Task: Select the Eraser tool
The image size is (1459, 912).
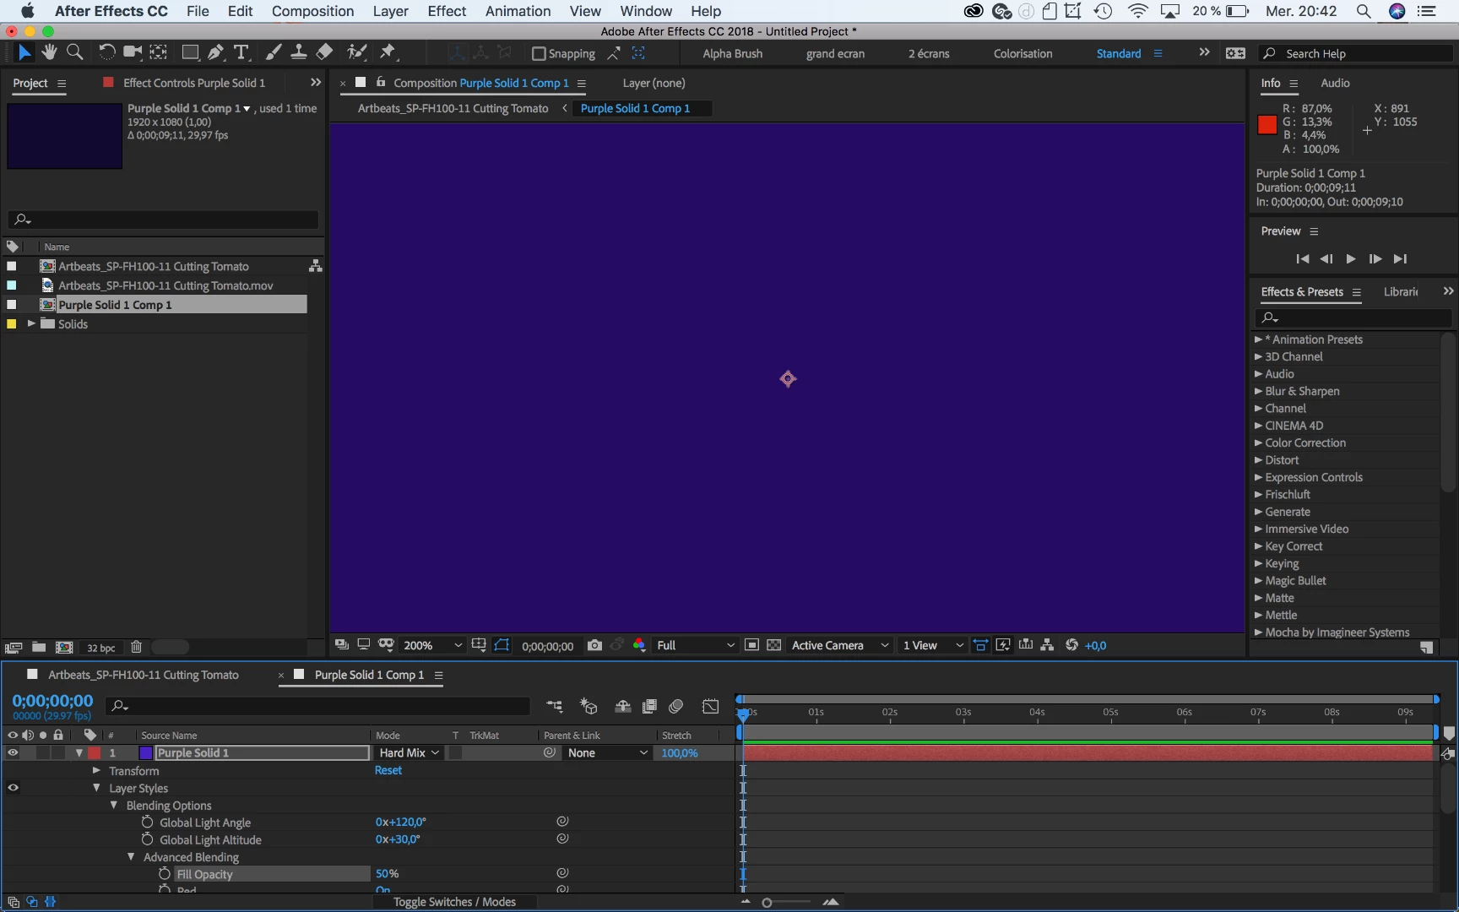Action: tap(324, 52)
